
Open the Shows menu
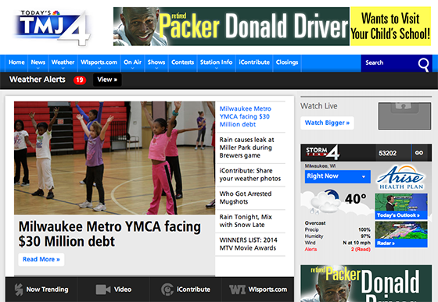tap(156, 62)
